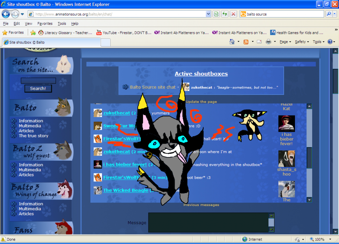This screenshot has width=339, height=244.
Task: Open Literacy Glossary favorites bookmark
Action: (65, 33)
